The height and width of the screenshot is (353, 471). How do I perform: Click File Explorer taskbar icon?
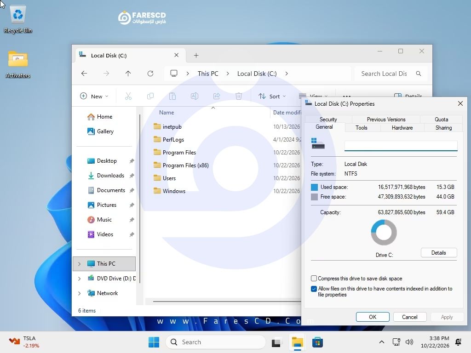pyautogui.click(x=298, y=342)
